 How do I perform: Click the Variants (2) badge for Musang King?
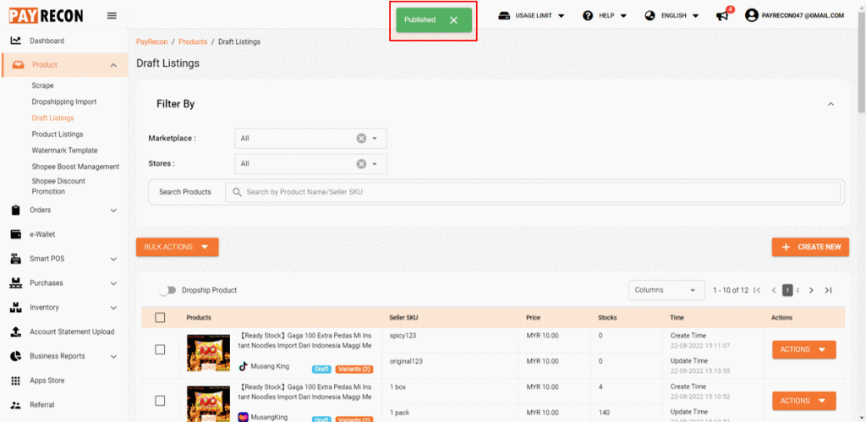tap(354, 369)
